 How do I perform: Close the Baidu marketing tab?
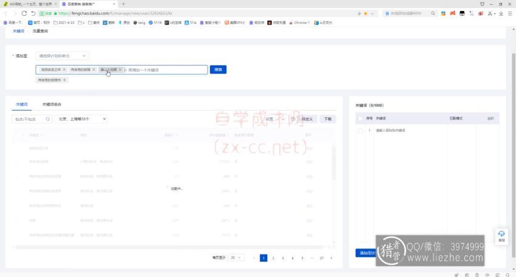coord(114,4)
